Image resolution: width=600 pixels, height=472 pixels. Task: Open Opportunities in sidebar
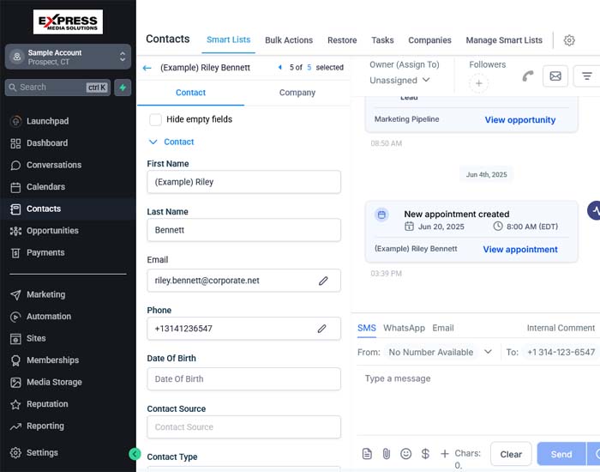click(45, 231)
